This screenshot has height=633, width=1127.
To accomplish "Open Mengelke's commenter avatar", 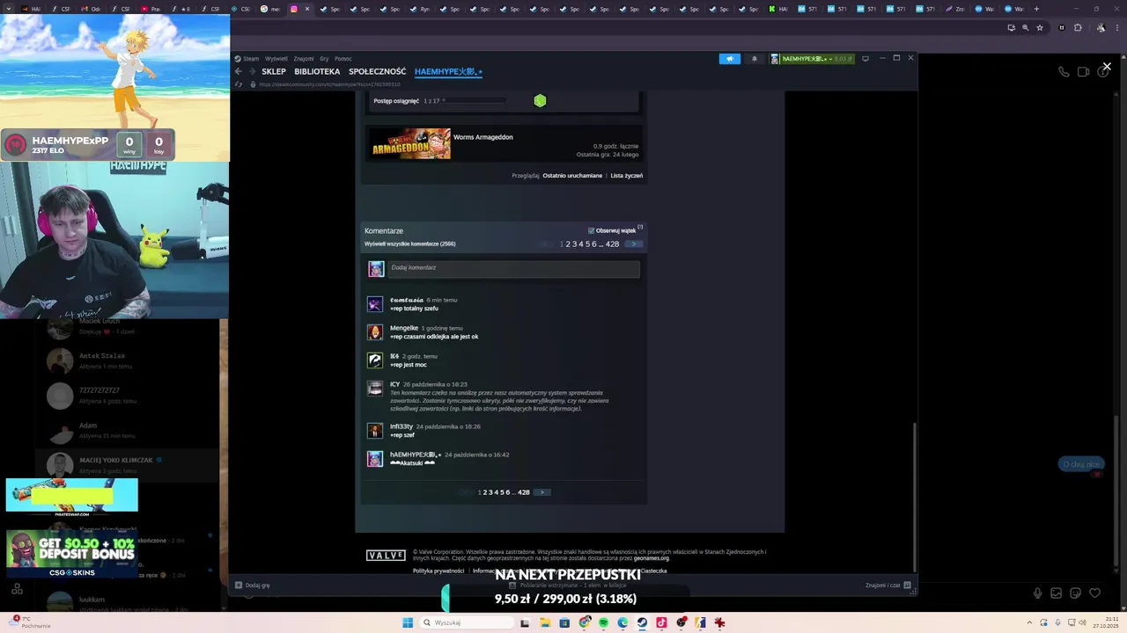I will [x=375, y=332].
